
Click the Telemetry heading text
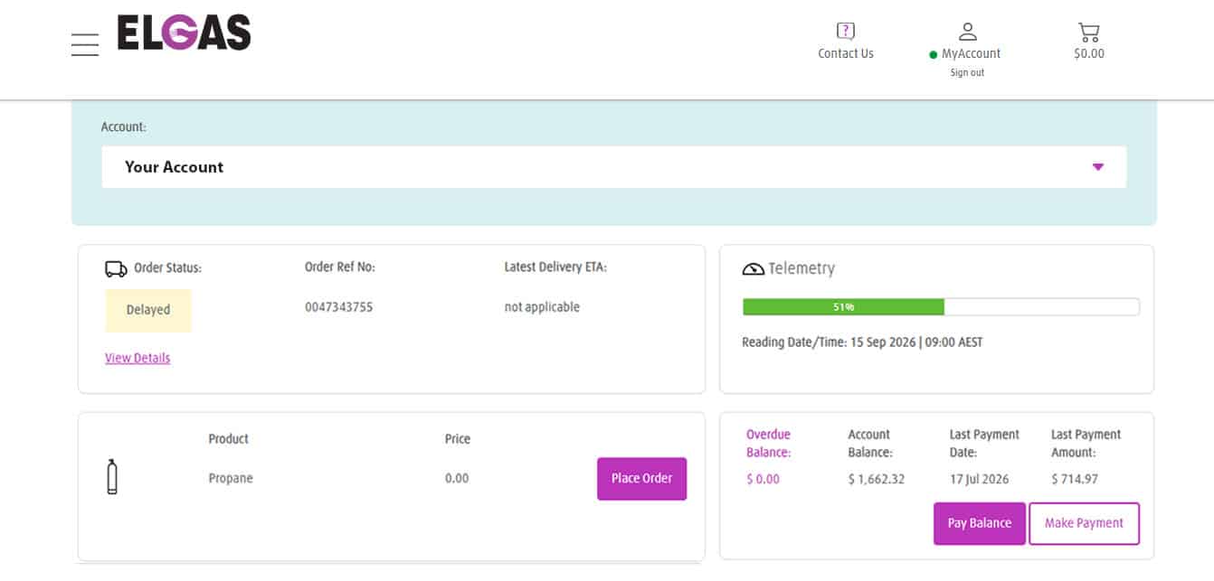(x=801, y=268)
